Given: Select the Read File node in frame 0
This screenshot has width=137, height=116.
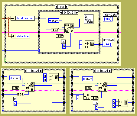Looking at the screenshot, I should click(x=69, y=28).
